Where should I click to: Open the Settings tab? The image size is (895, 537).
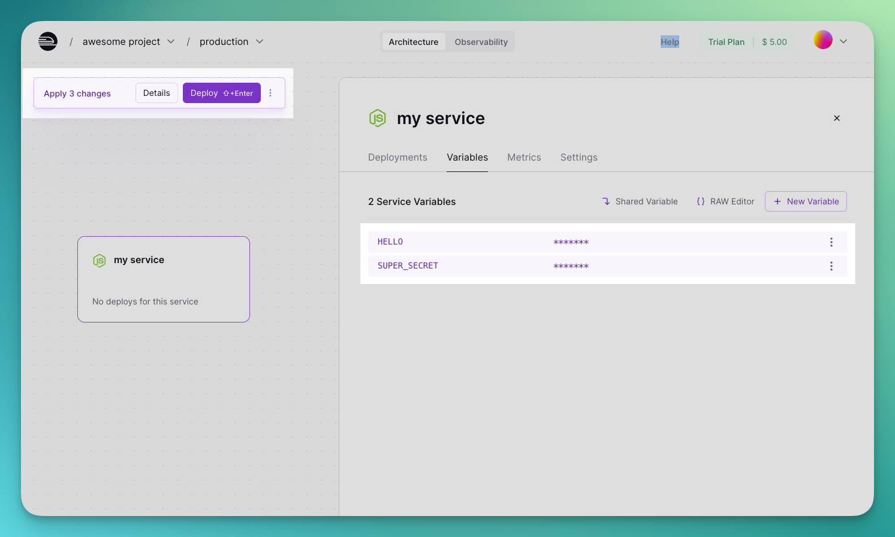(578, 157)
